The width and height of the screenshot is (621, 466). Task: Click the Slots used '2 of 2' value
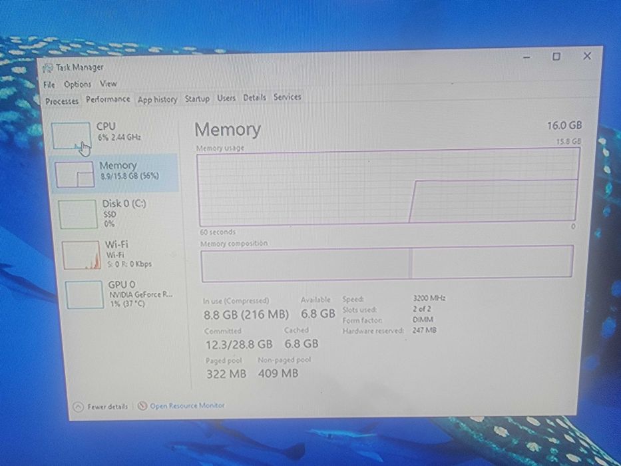click(422, 309)
